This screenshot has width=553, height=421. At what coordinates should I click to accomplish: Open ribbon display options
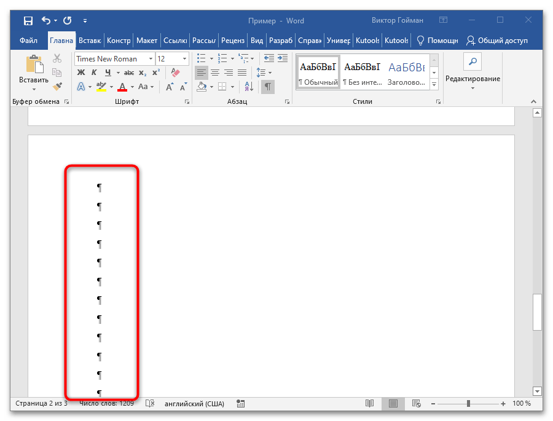click(443, 20)
